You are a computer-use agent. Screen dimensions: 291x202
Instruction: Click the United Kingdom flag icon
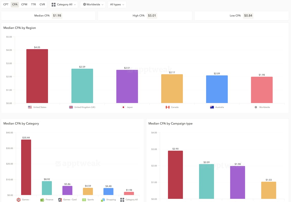pyautogui.click(x=71, y=107)
